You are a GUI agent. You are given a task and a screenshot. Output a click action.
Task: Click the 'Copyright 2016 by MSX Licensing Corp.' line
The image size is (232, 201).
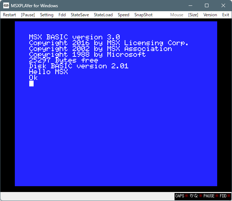(x=109, y=43)
